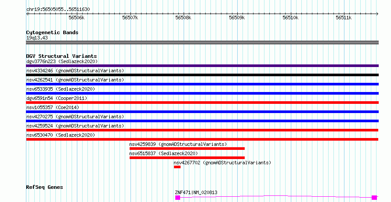Click the 56508k ruler tick label

pos(183,18)
